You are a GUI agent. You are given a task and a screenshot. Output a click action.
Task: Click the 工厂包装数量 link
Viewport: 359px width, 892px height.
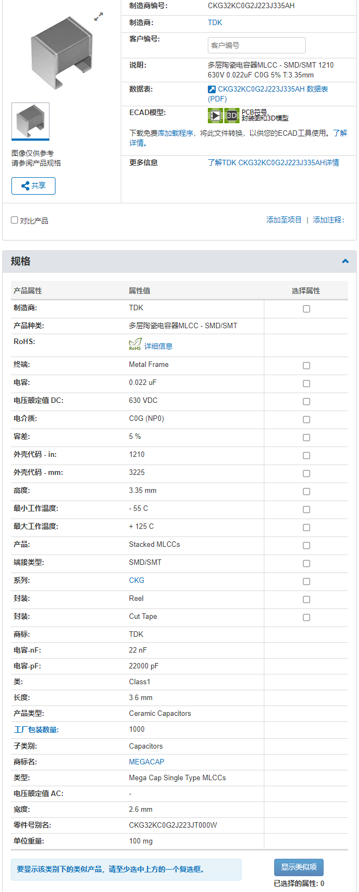36,730
